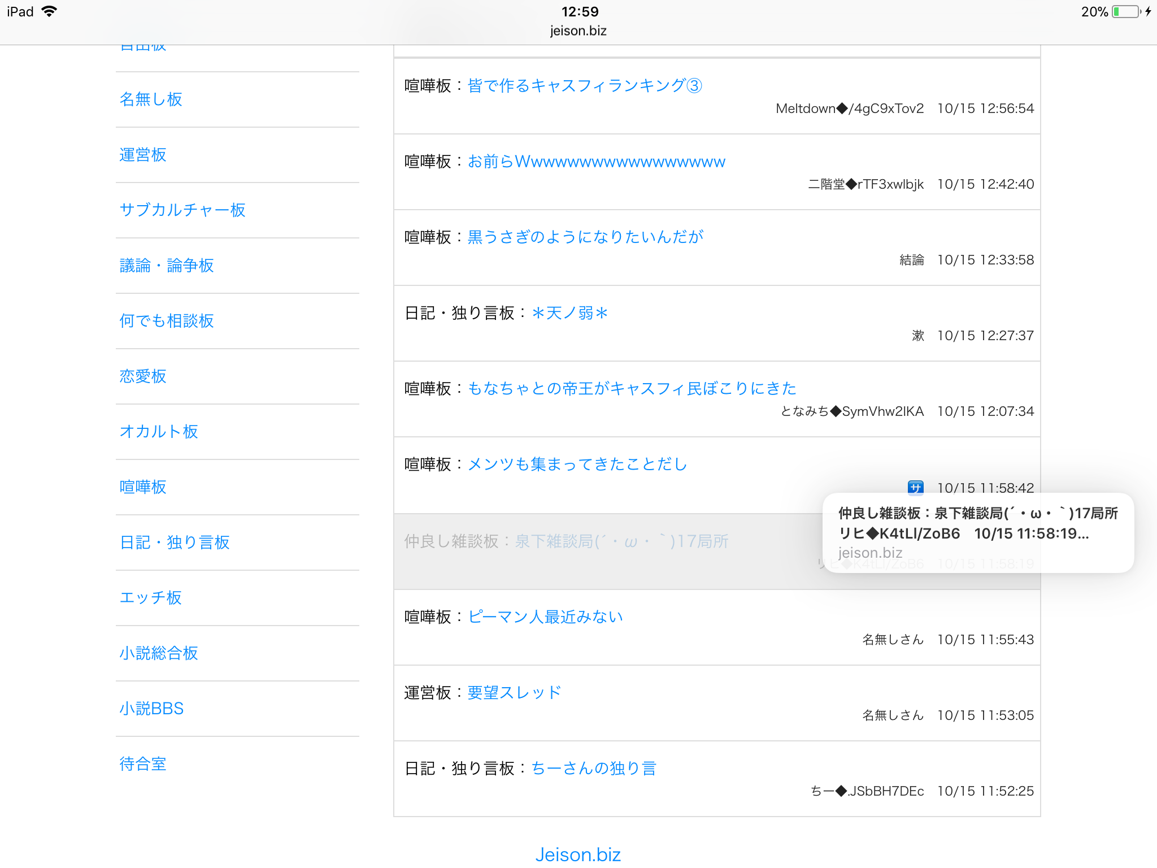Open the 要望スレッド thread
Viewport: 1157px width, 868px height.
coord(514,693)
